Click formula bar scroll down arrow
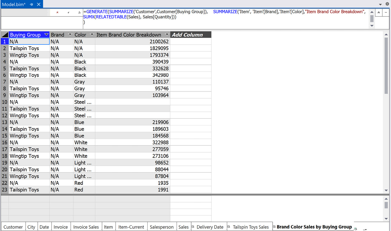The width and height of the screenshot is (391, 231). click(372, 26)
